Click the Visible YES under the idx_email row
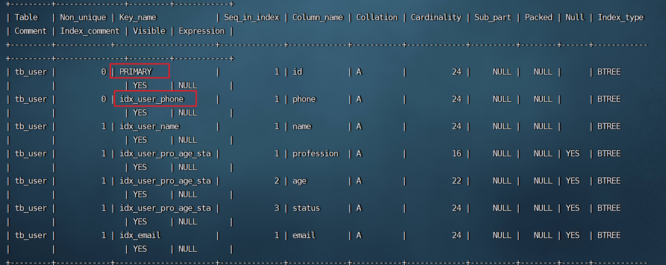 pyautogui.click(x=140, y=249)
